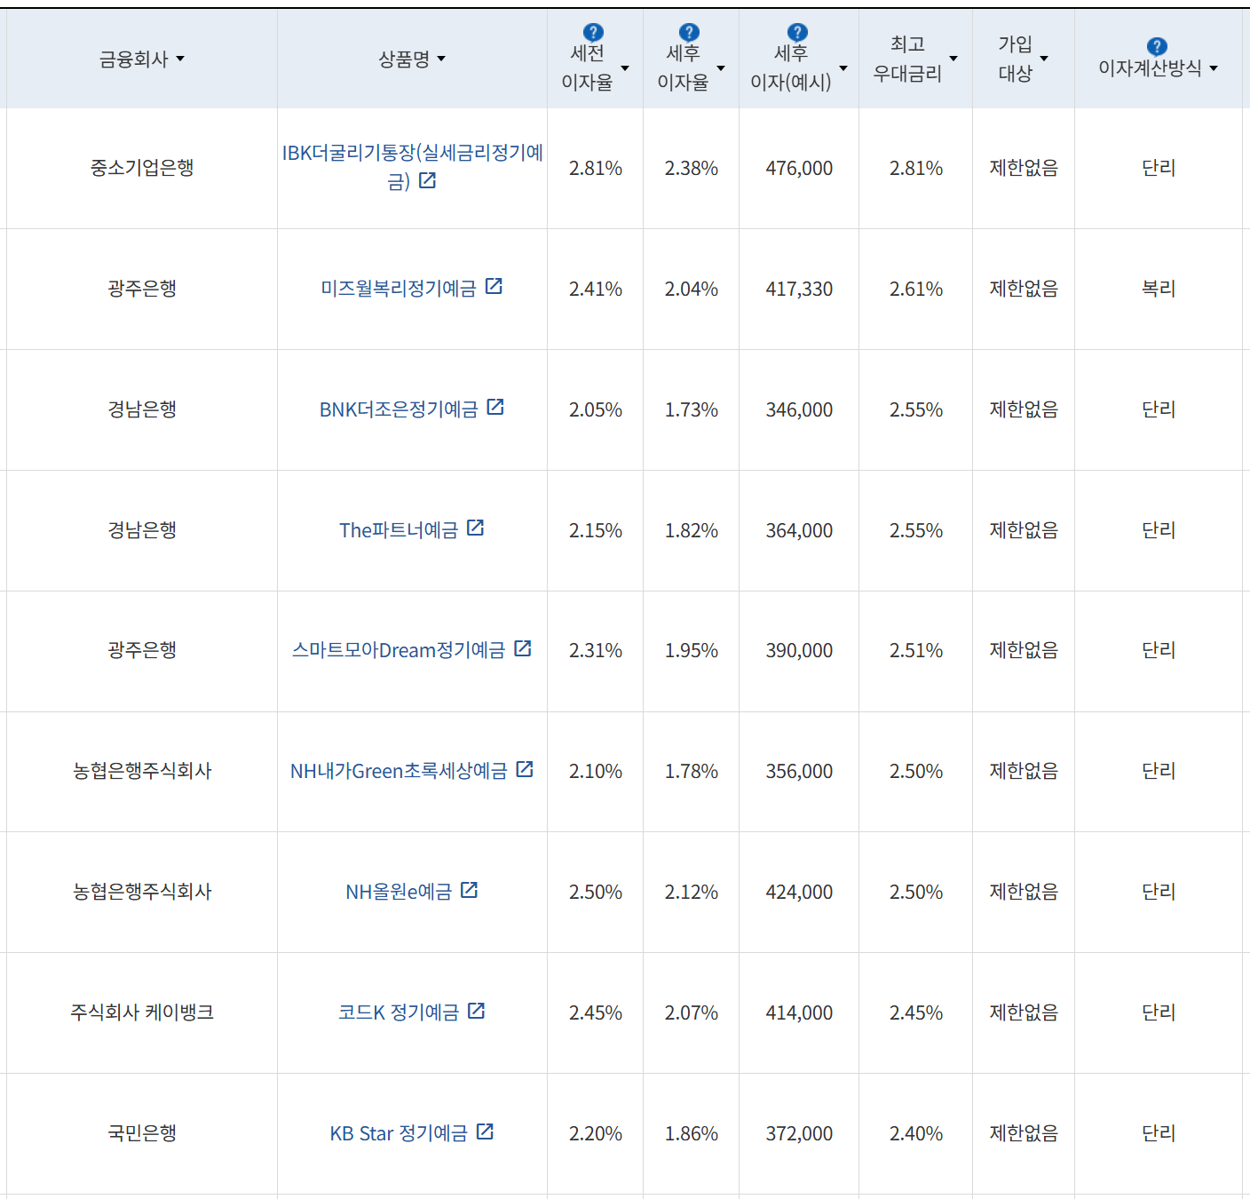Open external link icon for 스마트모아Dream정기예금
The image size is (1250, 1199).
pos(523,648)
